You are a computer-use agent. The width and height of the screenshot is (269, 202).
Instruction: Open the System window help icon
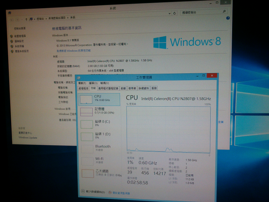click(228, 18)
